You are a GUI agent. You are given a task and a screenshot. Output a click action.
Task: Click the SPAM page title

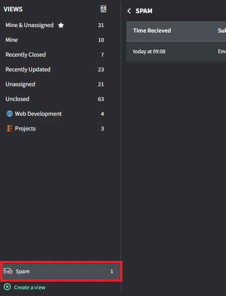coord(144,11)
